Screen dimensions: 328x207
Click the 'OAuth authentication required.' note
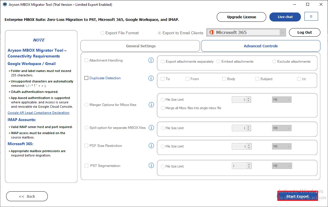(34, 92)
